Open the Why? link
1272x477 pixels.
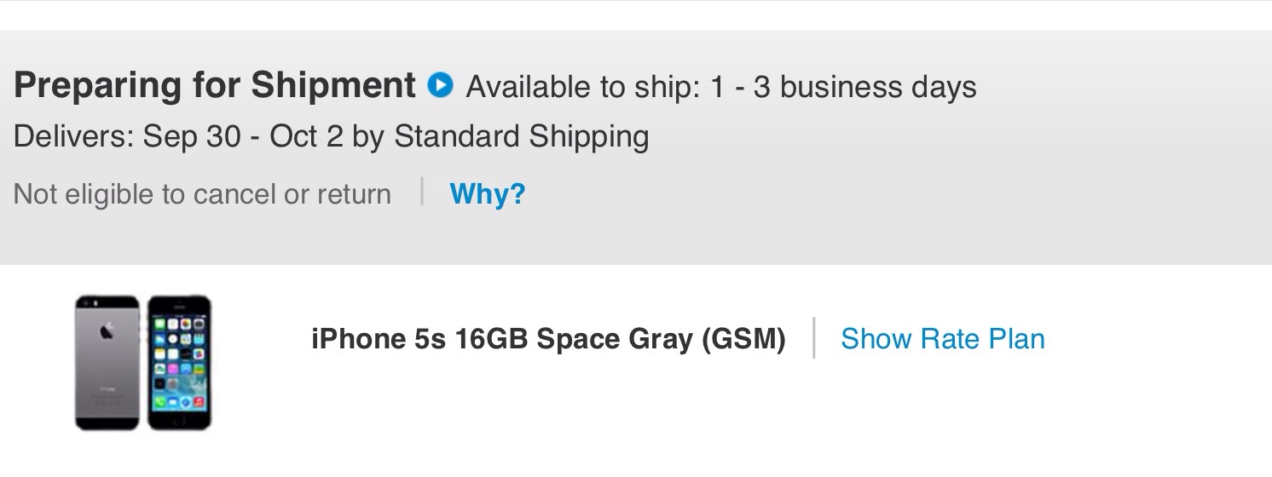[x=487, y=194]
